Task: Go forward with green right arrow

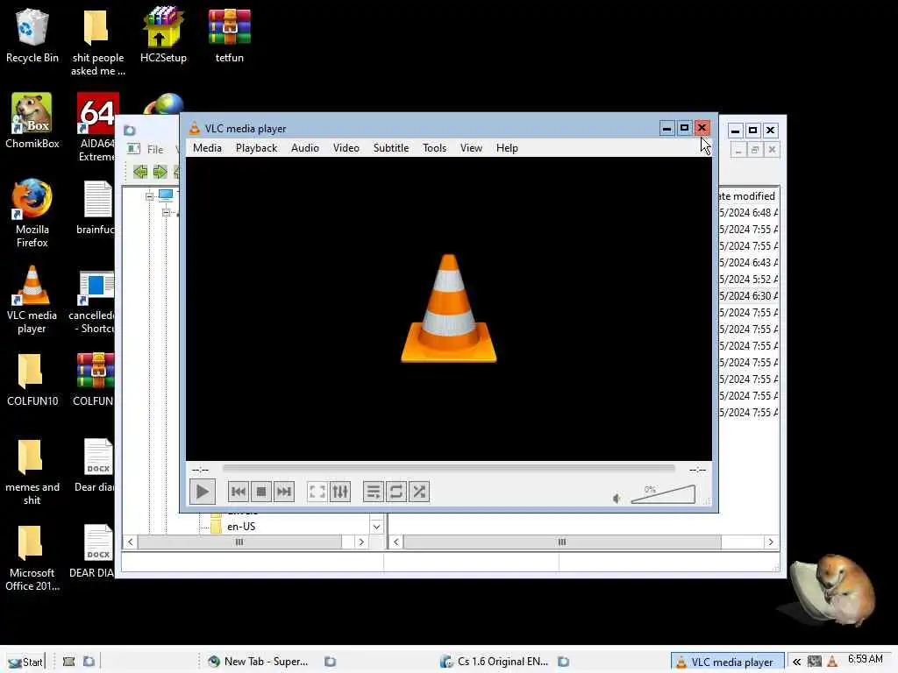Action: point(160,172)
